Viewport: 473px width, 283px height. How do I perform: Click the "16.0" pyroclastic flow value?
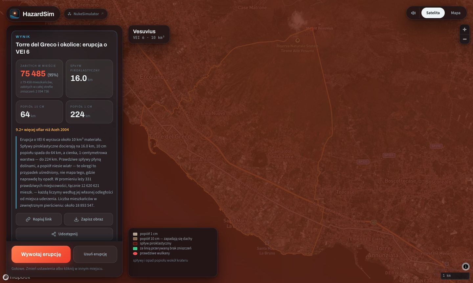tap(79, 78)
